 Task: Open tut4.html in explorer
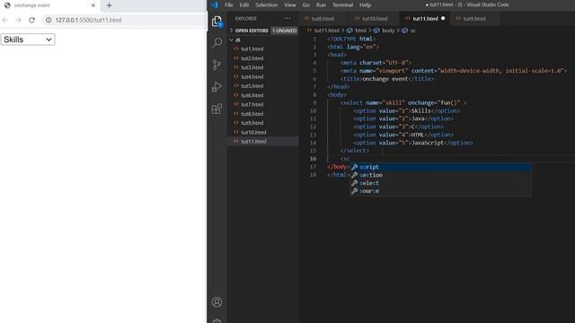coord(263,77)
